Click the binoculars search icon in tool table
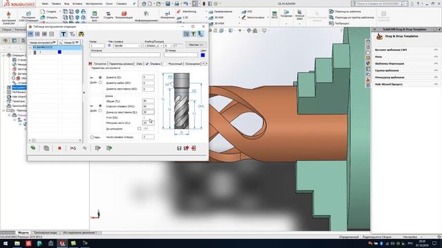The height and width of the screenshot is (248, 442). click(81, 34)
